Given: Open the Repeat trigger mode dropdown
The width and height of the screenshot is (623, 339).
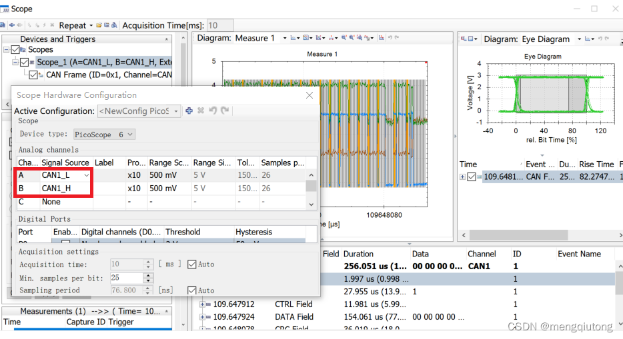Looking at the screenshot, I should pos(91,25).
